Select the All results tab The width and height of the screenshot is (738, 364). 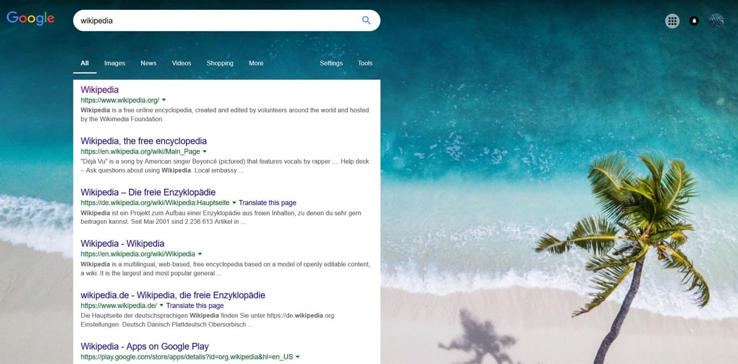click(85, 63)
